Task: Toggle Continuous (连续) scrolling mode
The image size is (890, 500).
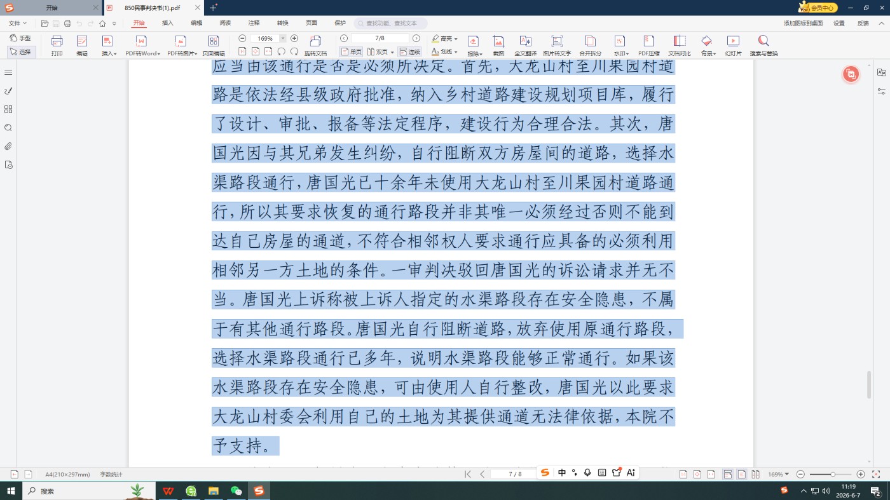Action: coord(410,51)
